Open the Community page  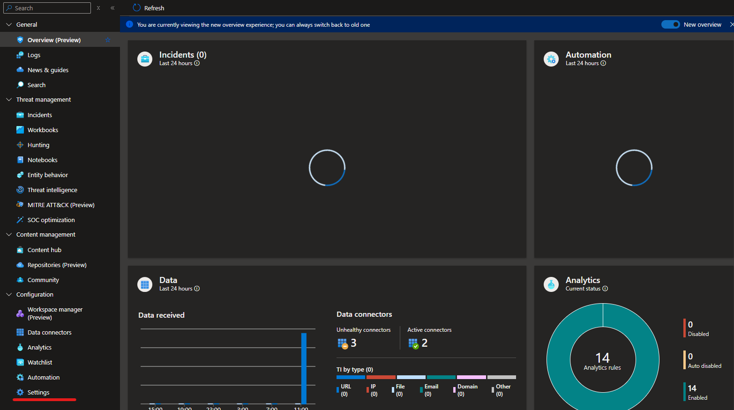[42, 280]
